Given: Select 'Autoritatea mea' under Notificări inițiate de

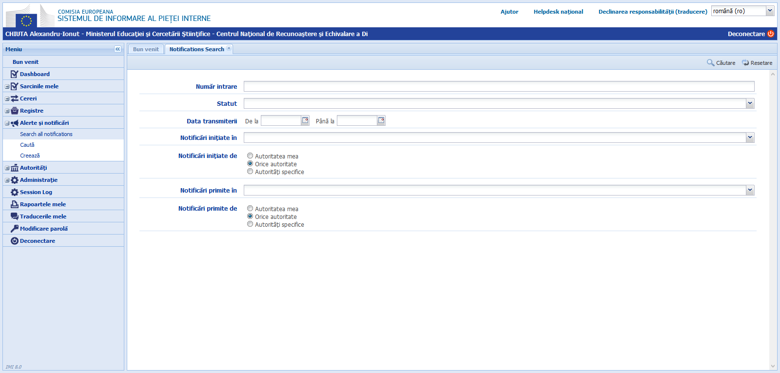Looking at the screenshot, I should click(250, 156).
